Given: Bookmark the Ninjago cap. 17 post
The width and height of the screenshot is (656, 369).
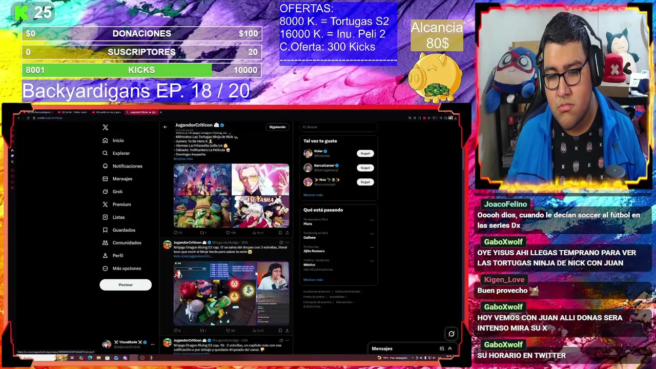Looking at the screenshot, I should click(280, 331).
